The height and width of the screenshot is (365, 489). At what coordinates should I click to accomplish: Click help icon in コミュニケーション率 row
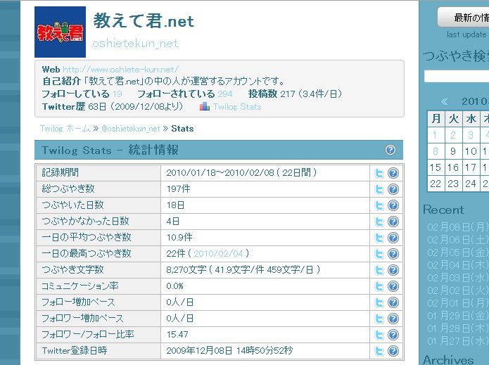point(393,286)
